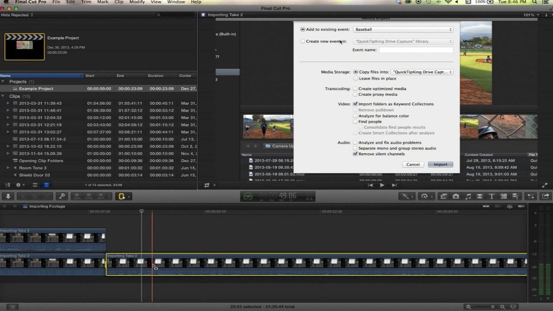The image size is (553, 311).
Task: Choose Leave files in place option
Action: pos(356,79)
